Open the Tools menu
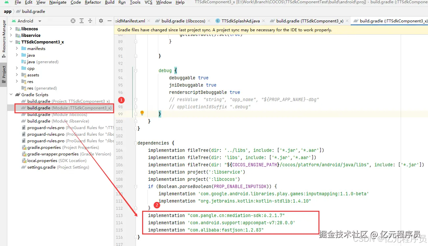 135,2
